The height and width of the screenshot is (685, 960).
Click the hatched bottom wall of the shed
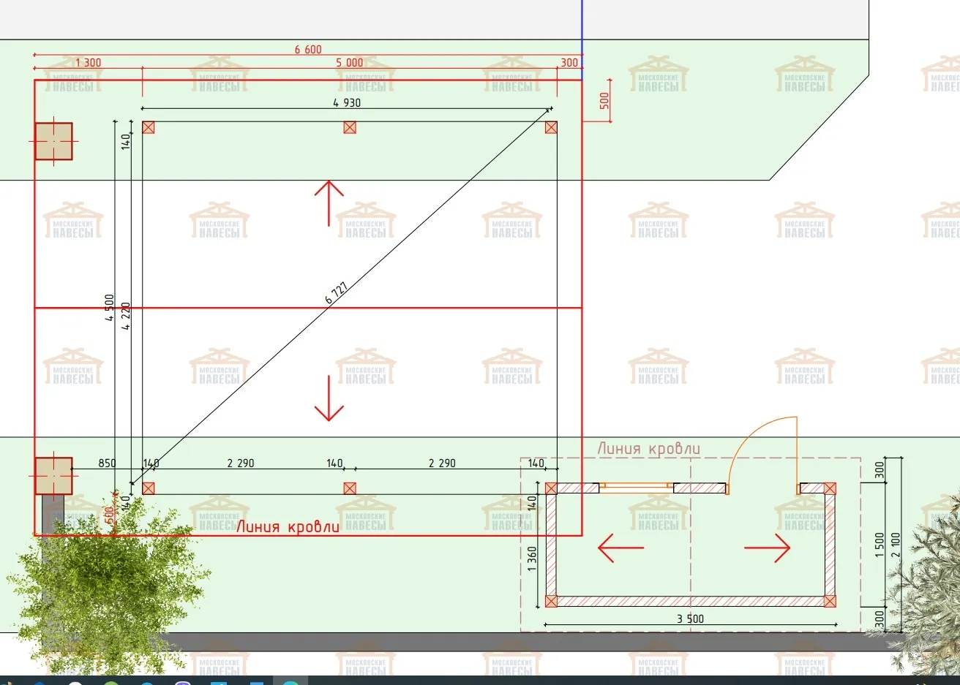coord(690,602)
